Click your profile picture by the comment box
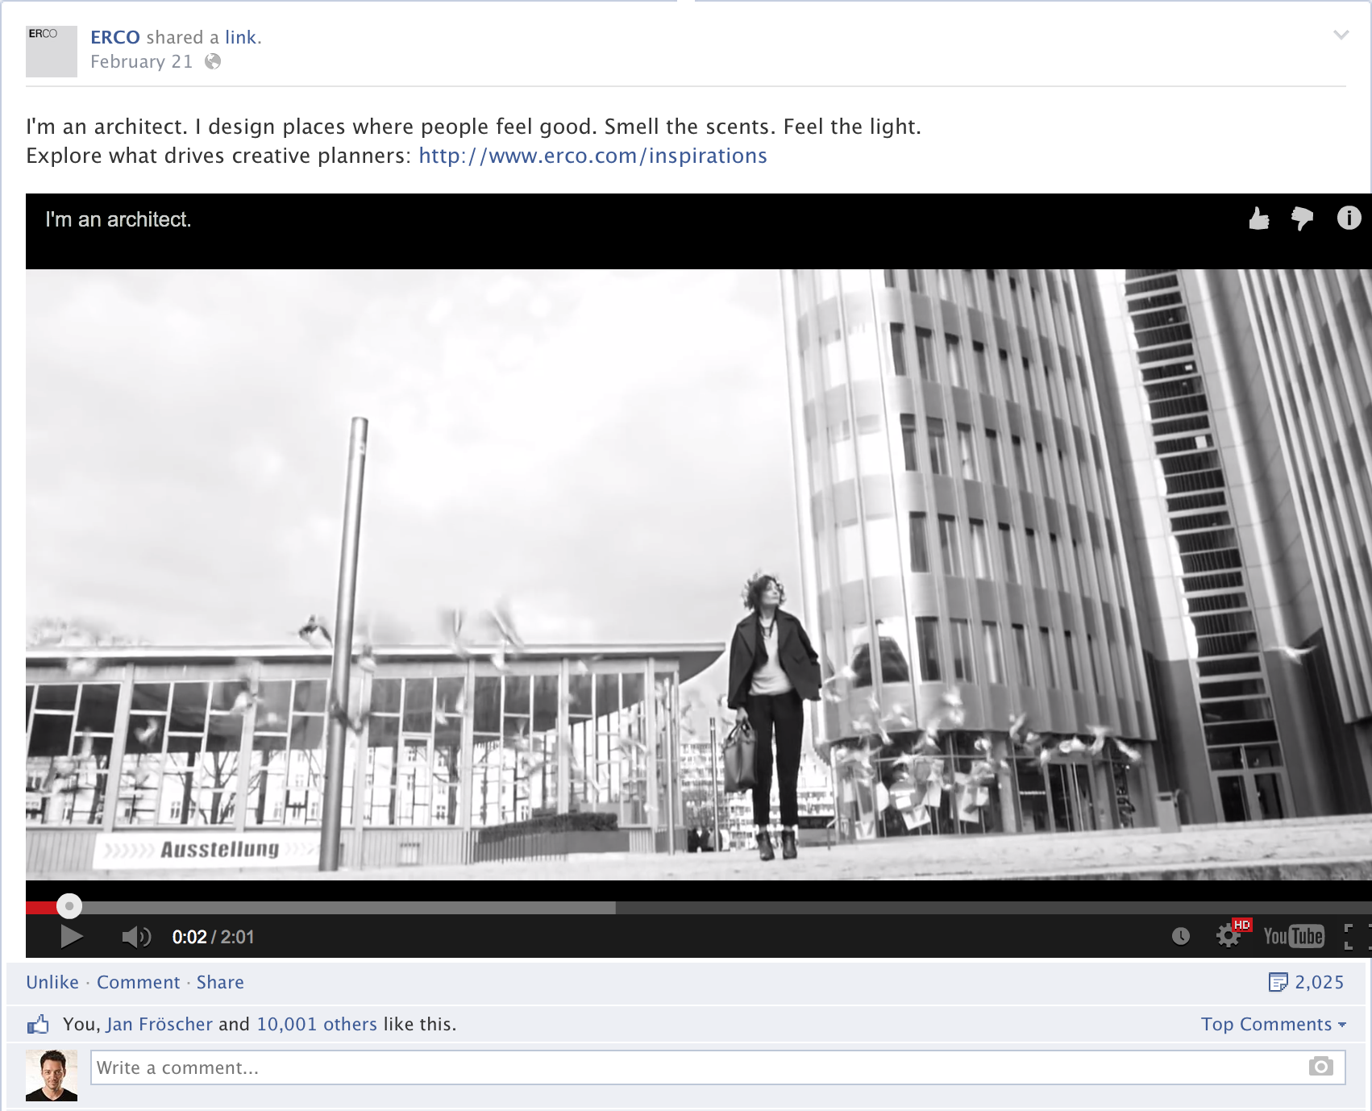 [x=52, y=1076]
